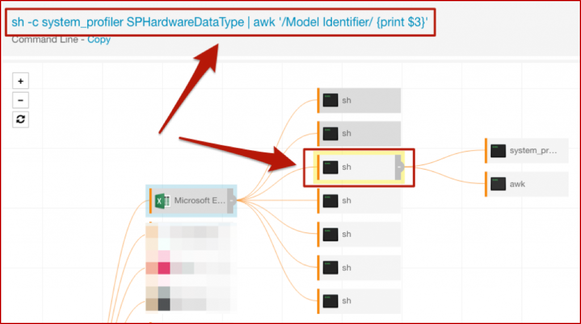Image resolution: width=581 pixels, height=324 pixels.
Task: Click the terminal icon of the topmost sh node
Action: [x=330, y=100]
